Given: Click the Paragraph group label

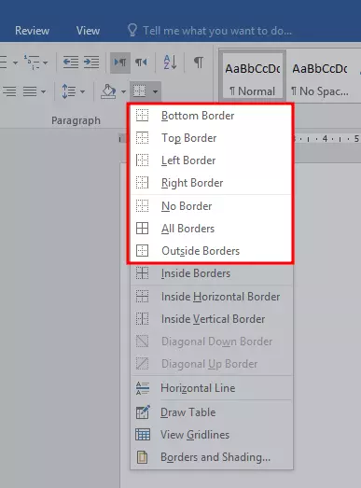Looking at the screenshot, I should 76,120.
